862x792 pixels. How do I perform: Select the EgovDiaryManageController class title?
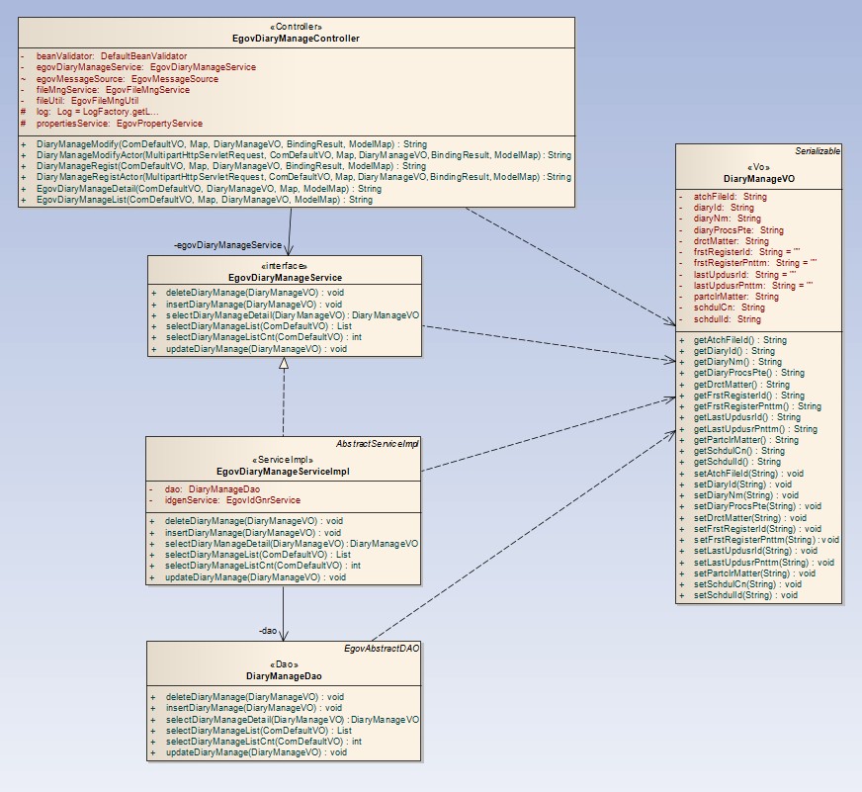(296, 39)
